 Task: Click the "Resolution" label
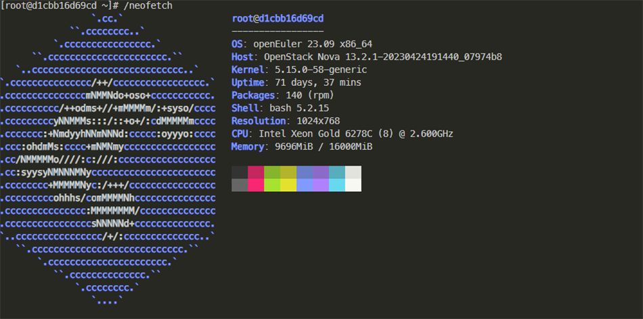point(259,121)
